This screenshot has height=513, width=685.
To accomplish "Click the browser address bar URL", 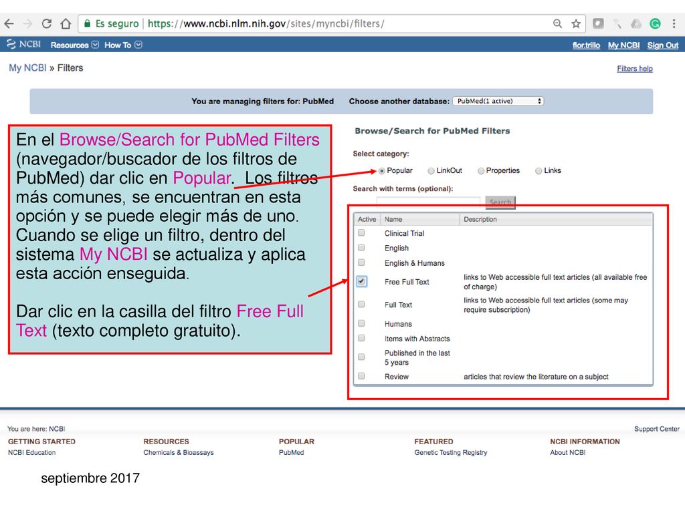I will [266, 23].
